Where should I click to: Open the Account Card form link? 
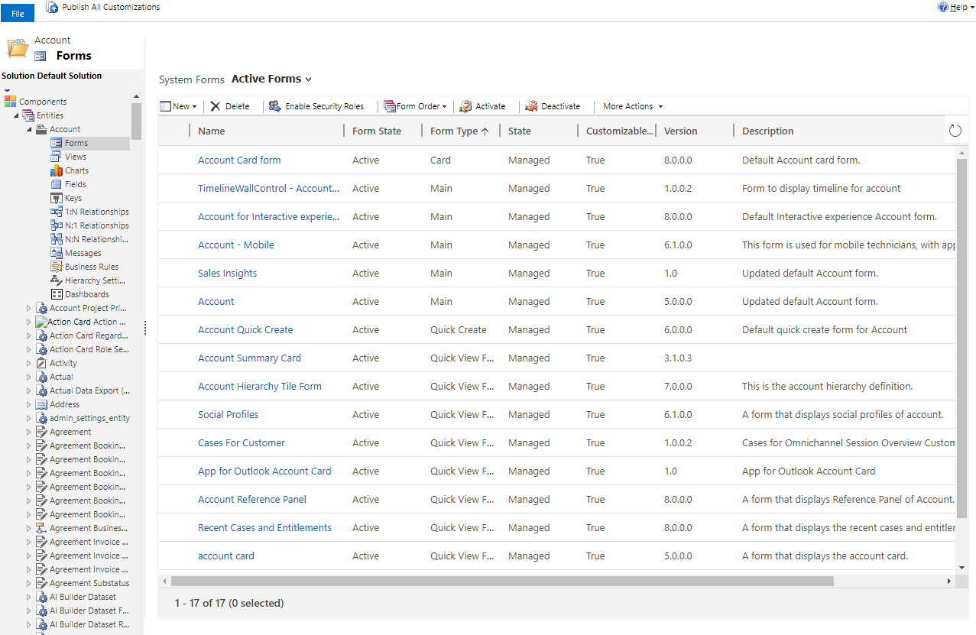(x=238, y=160)
